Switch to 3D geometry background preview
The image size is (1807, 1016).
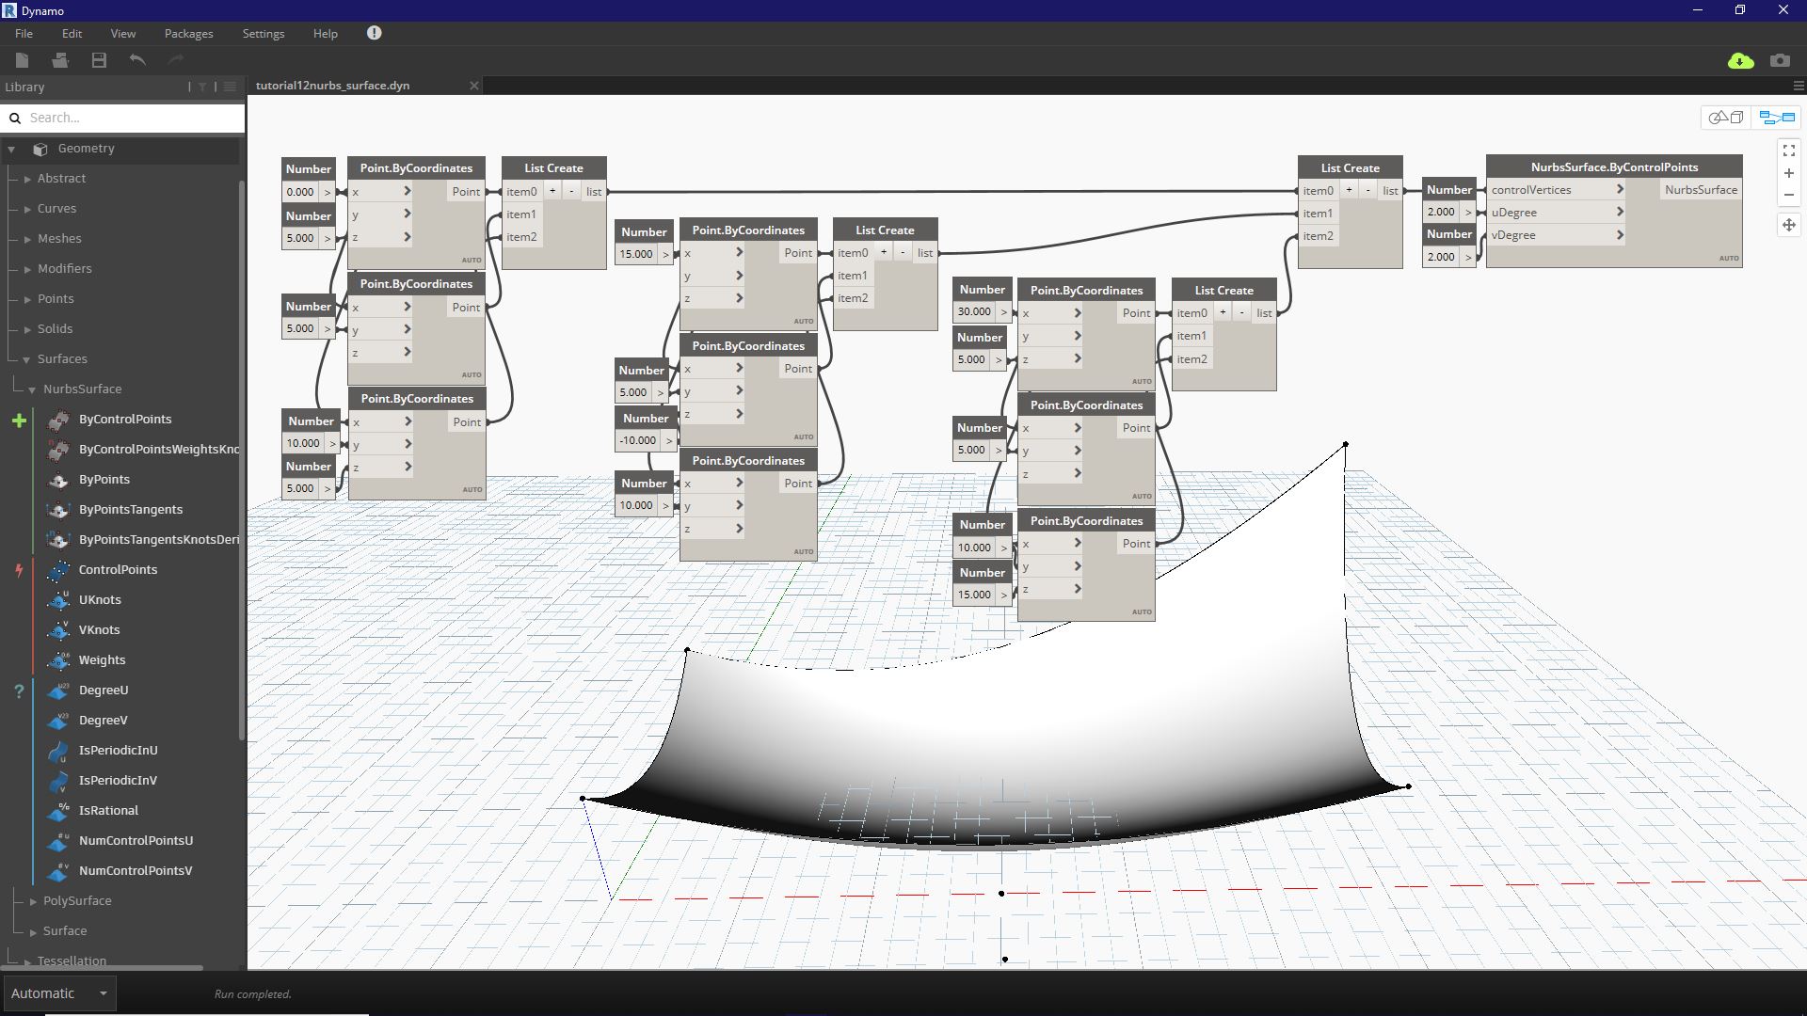pyautogui.click(x=1726, y=118)
